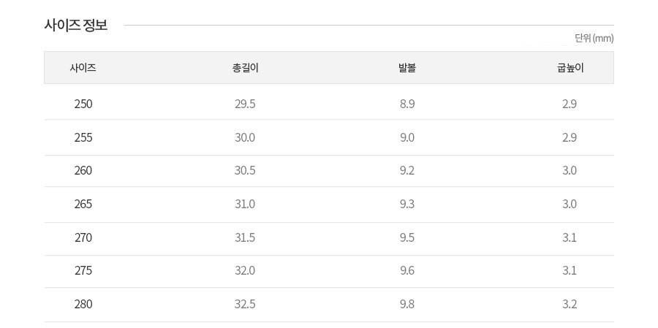
Task: Click the 31.0 total length cell
Action: [245, 204]
